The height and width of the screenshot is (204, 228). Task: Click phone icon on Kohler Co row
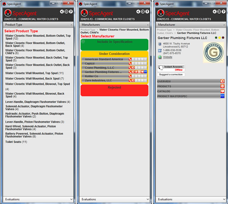point(130,76)
